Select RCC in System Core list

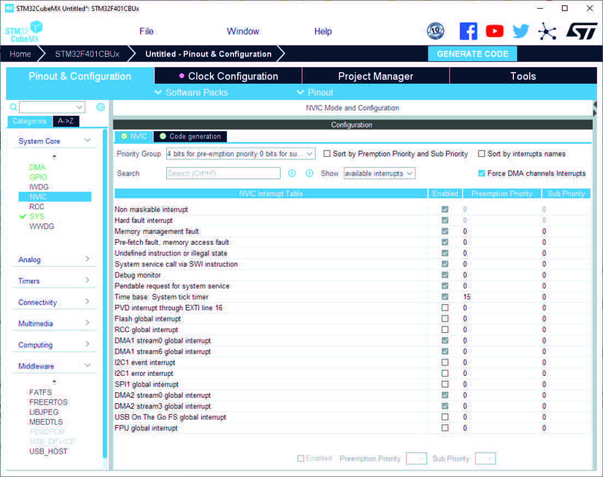pyautogui.click(x=37, y=207)
